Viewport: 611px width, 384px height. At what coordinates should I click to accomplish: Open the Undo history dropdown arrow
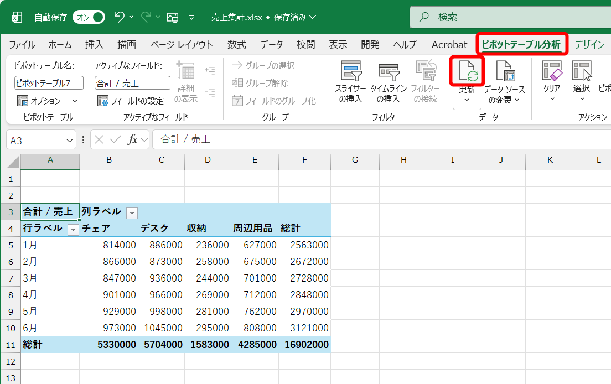131,17
